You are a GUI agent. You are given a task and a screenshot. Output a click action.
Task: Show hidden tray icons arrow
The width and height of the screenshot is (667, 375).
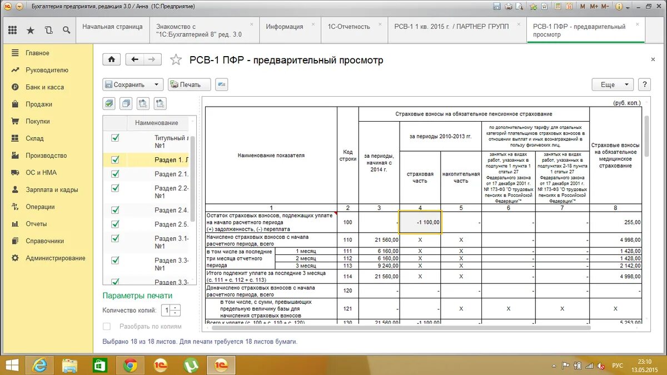pos(554,366)
